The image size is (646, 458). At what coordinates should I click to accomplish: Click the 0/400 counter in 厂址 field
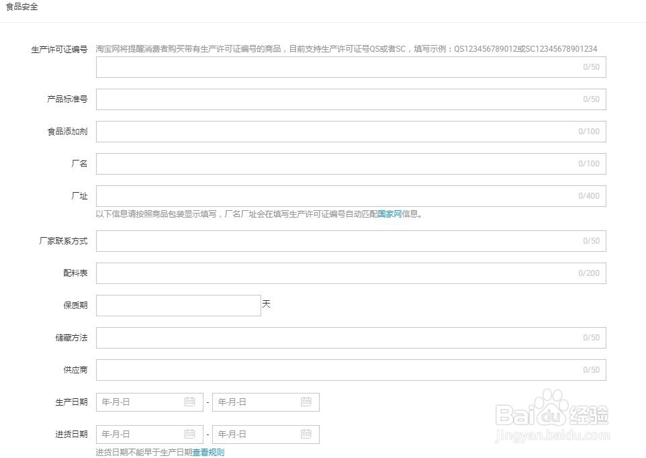pyautogui.click(x=589, y=196)
